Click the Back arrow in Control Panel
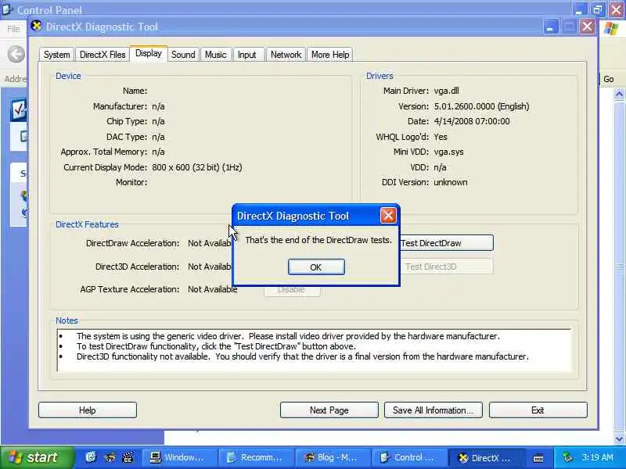The height and width of the screenshot is (469, 626). pos(16,54)
